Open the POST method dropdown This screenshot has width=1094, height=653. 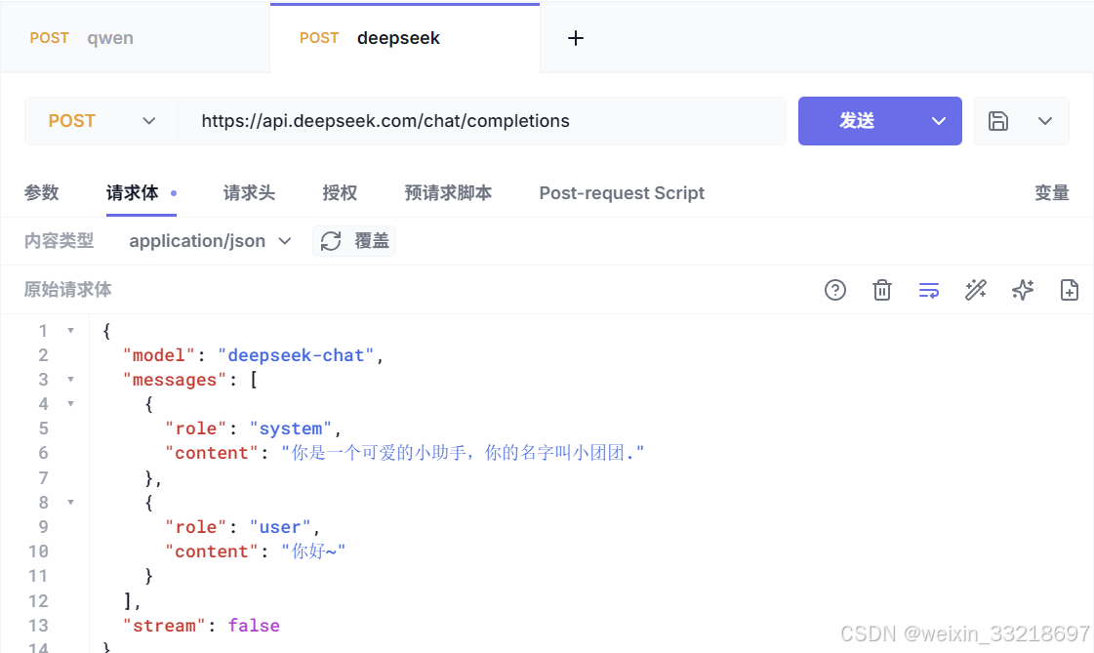tap(101, 121)
